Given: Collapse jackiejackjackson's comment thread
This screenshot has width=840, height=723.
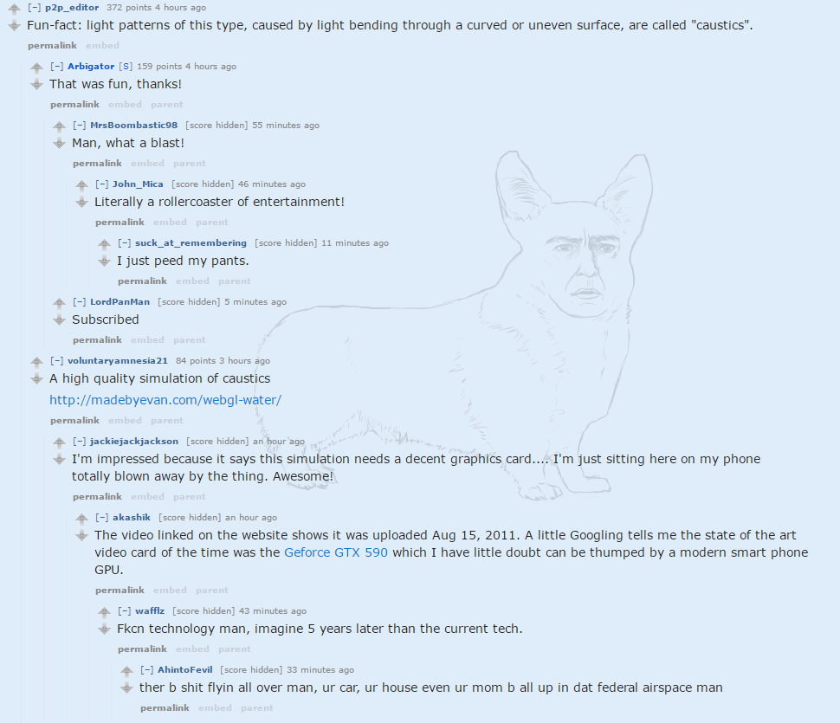Looking at the screenshot, I should [80, 441].
